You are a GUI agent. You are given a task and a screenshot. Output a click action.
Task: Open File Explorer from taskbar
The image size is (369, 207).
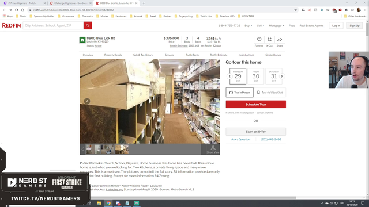[x=99, y=203]
